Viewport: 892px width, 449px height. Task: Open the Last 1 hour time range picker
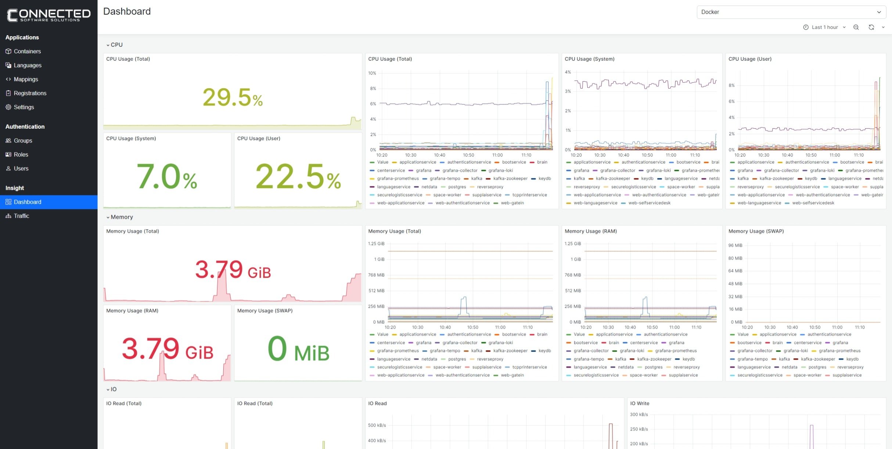coord(824,27)
